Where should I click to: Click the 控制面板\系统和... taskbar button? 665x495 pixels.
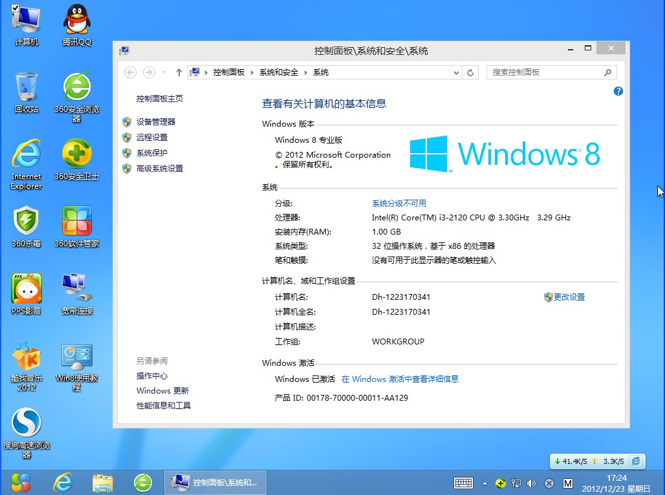click(215, 483)
